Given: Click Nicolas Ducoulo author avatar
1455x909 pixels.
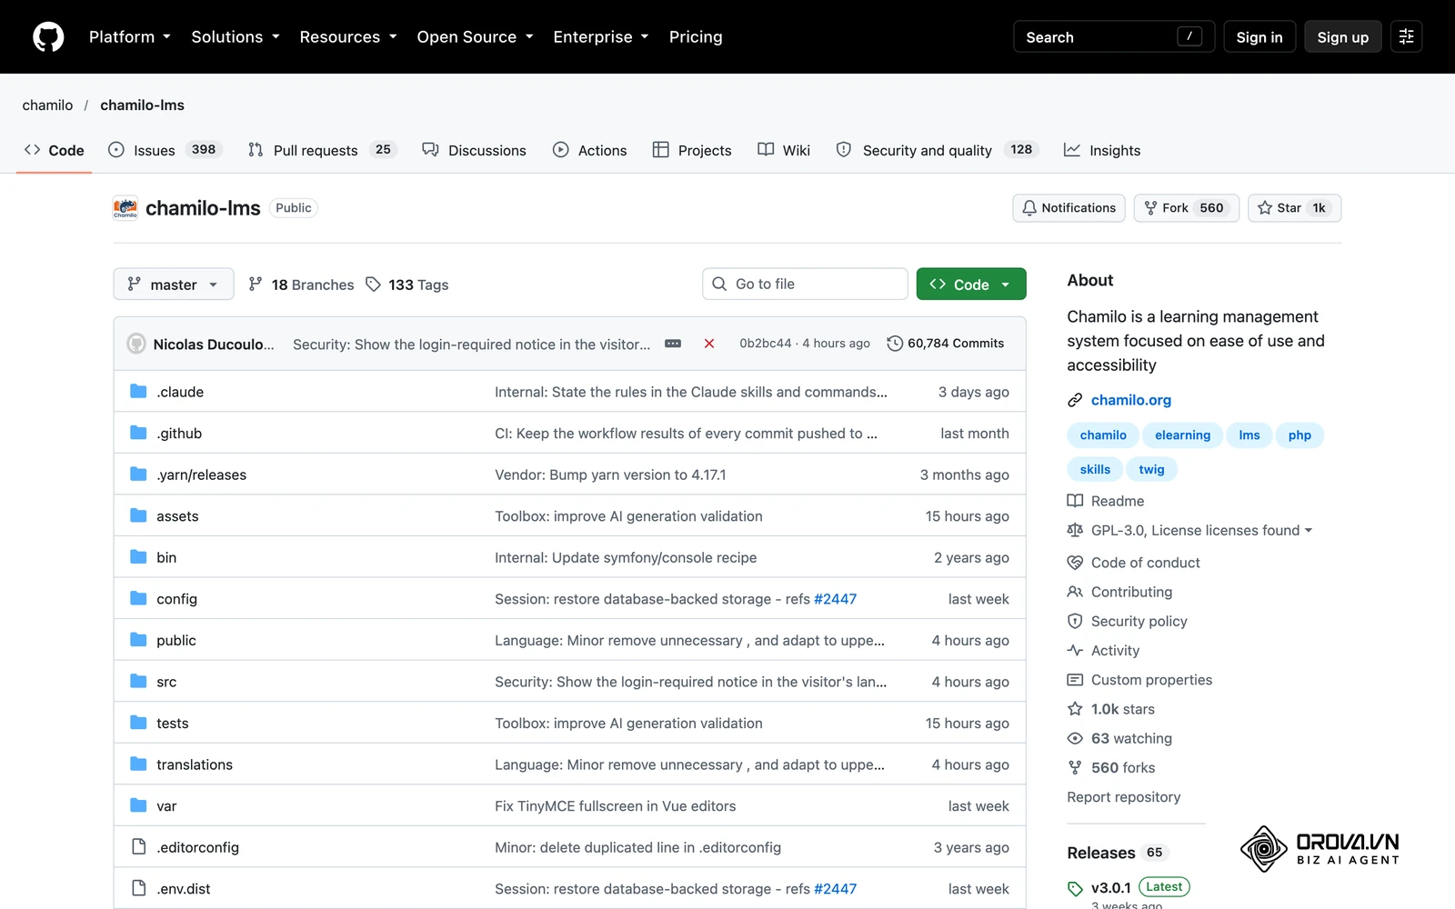Looking at the screenshot, I should (x=136, y=344).
